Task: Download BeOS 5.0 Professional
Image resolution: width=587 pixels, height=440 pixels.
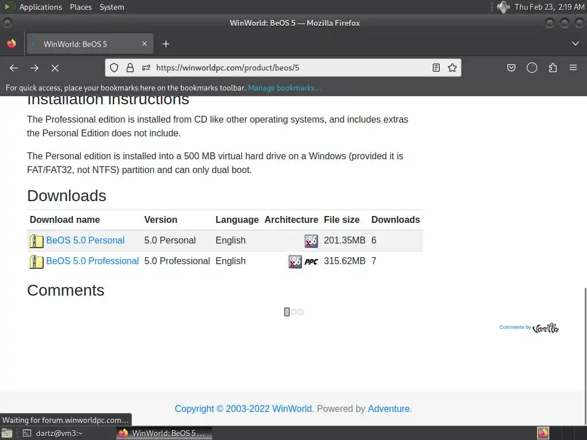Action: pos(92,261)
